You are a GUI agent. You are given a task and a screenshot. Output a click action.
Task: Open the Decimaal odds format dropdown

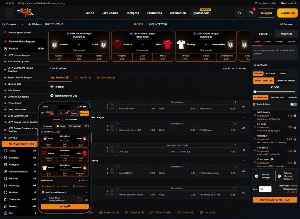pyautogui.click(x=288, y=24)
